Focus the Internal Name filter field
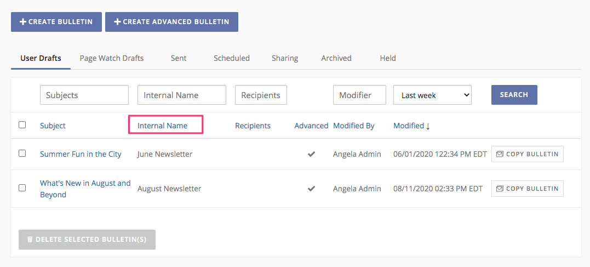The width and height of the screenshot is (590, 267). coord(182,95)
